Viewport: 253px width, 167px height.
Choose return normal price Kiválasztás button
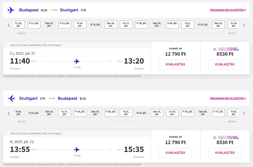[175, 153]
